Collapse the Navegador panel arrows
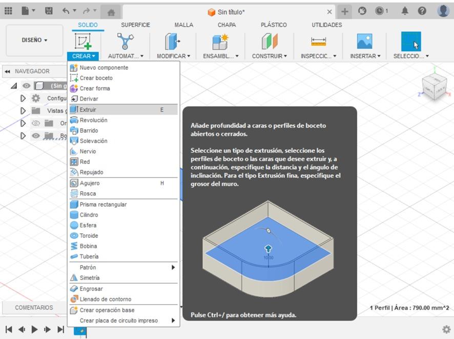 pyautogui.click(x=8, y=71)
